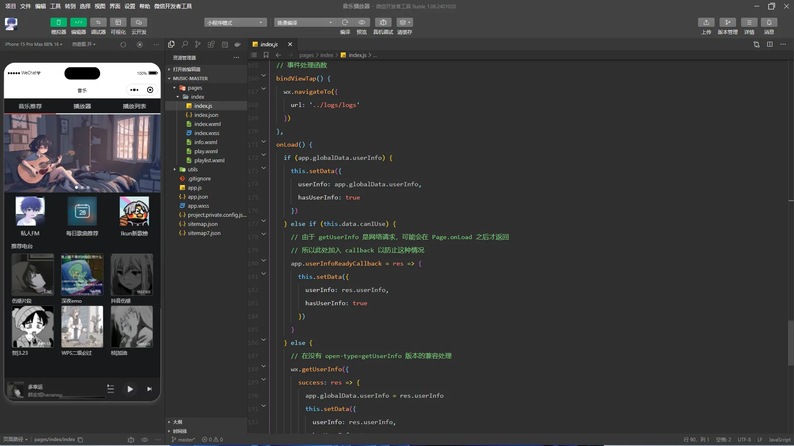This screenshot has width=794, height=446.
Task: Expand the 时间线 timeline section
Action: point(206,431)
